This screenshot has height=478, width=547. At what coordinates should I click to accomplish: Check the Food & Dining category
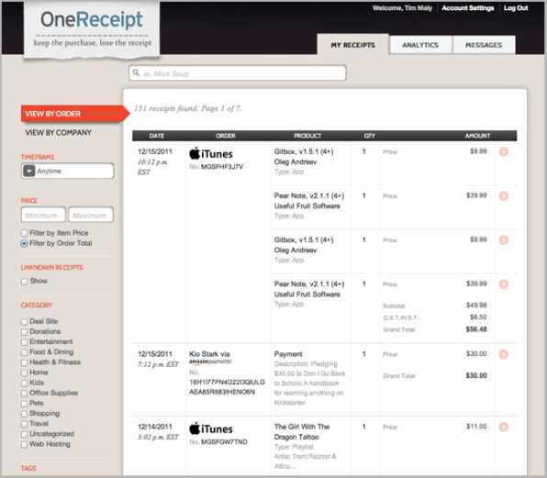[24, 352]
